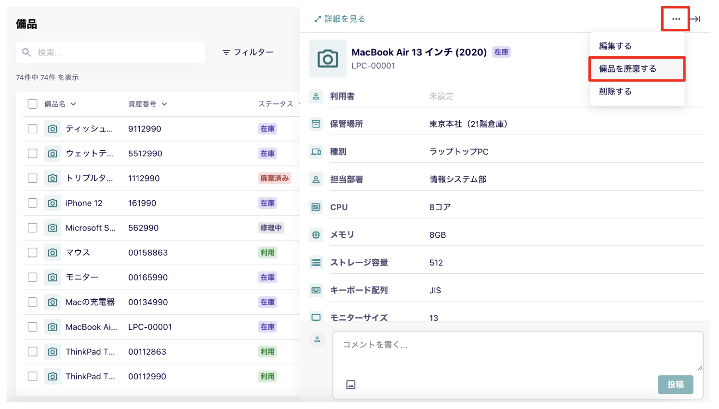Click the camera icon in ティッシュ row
This screenshot has width=719, height=409.
[x=53, y=129]
